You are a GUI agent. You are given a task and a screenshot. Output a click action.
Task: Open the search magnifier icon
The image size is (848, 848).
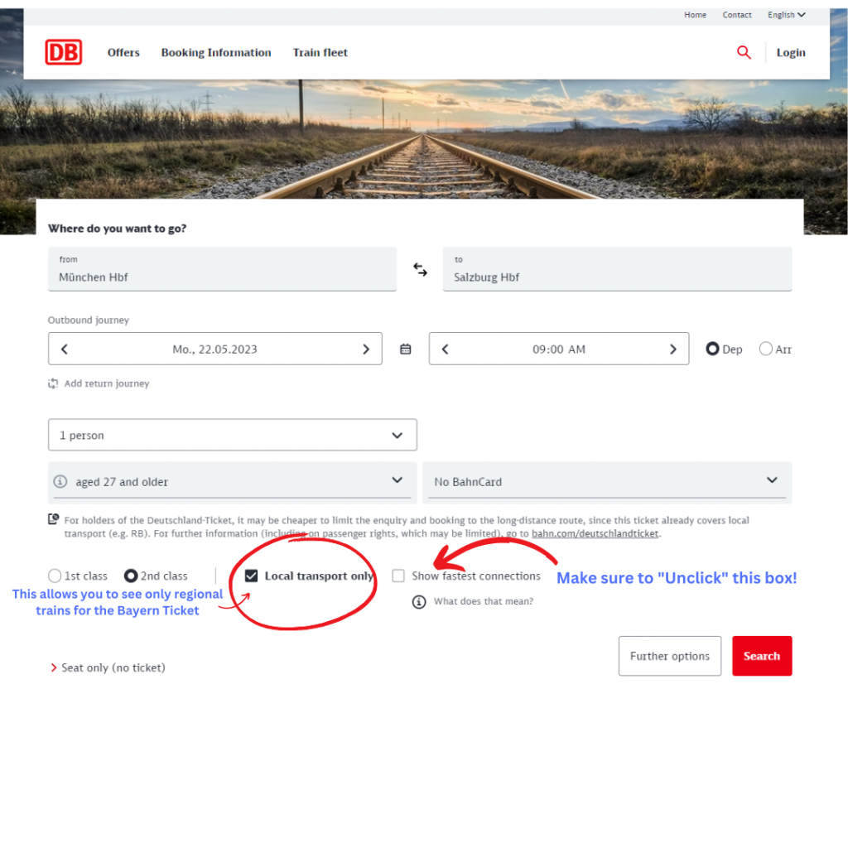pos(744,52)
